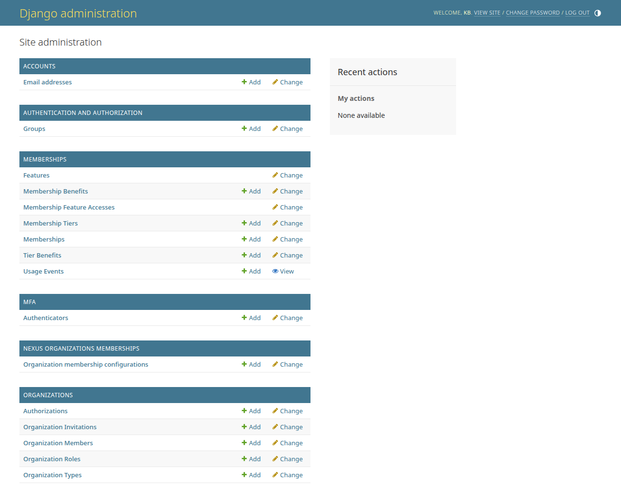
Task: Open Organization Types list
Action: [52, 475]
